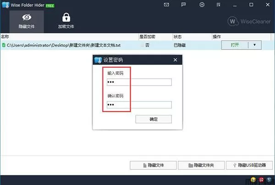The image size is (275, 185).
Task: Minimize the Wise Folder Hider window
Action: [235, 5]
